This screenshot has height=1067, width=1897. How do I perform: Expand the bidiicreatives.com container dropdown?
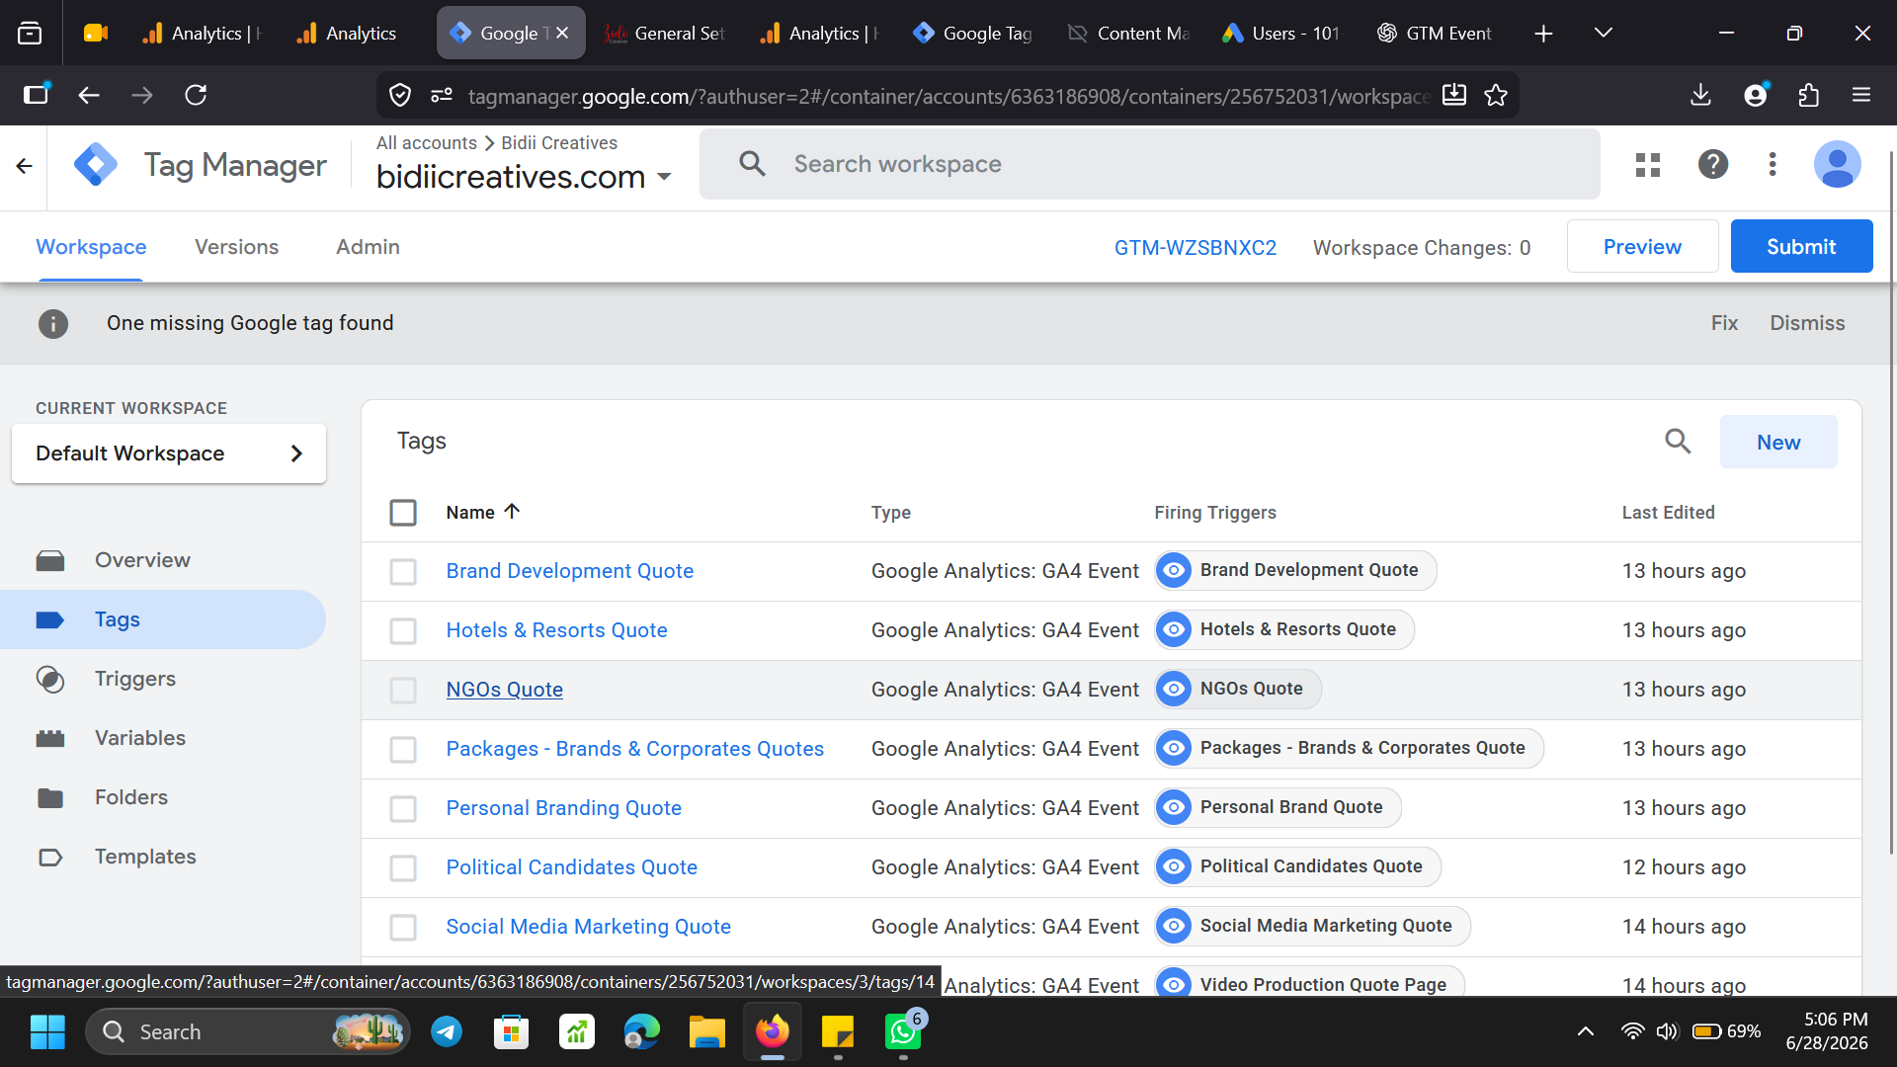pyautogui.click(x=664, y=177)
